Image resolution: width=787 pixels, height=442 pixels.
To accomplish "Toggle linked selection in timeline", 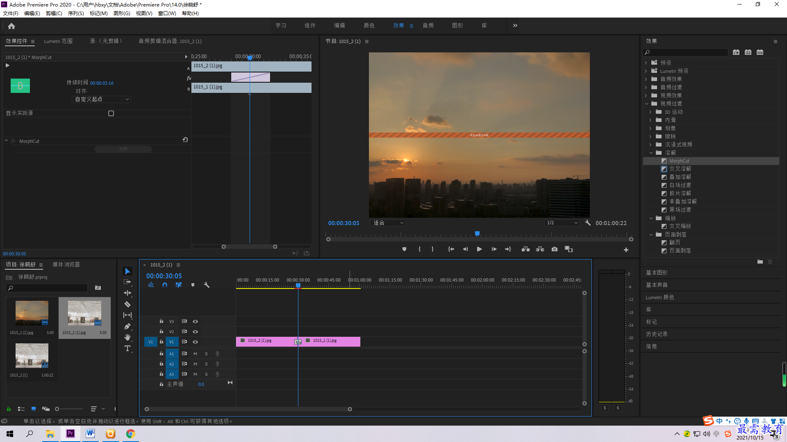I will point(179,285).
